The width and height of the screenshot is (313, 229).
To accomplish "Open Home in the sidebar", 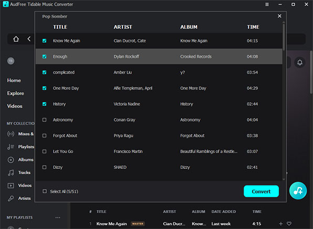I will tap(14, 81).
